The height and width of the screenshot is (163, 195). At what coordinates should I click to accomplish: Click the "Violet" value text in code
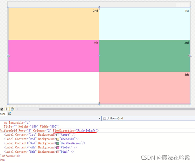click(66, 147)
